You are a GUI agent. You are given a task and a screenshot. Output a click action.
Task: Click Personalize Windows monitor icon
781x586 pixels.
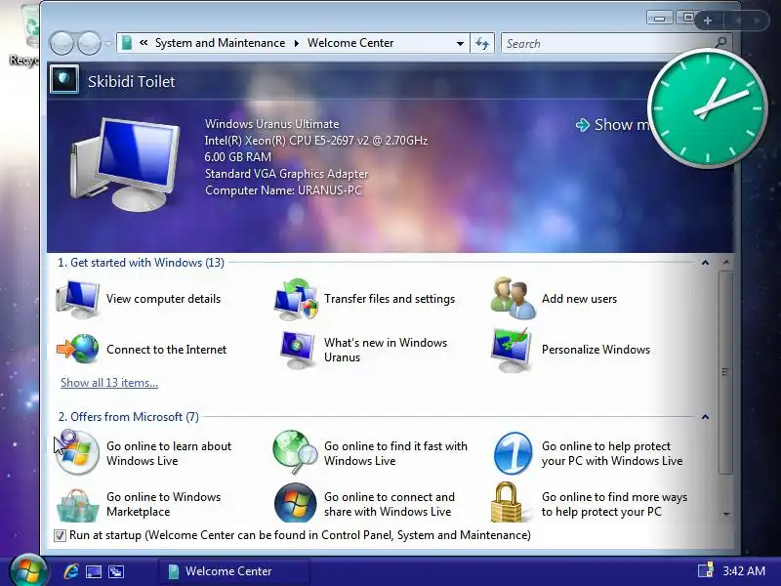click(x=512, y=350)
